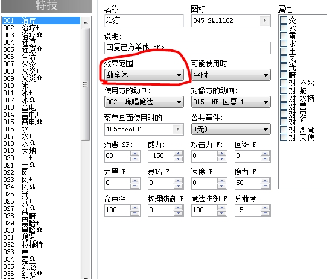Enable the 光 attribute checkbox
The width and height of the screenshot is (327, 279).
tap(284, 67)
